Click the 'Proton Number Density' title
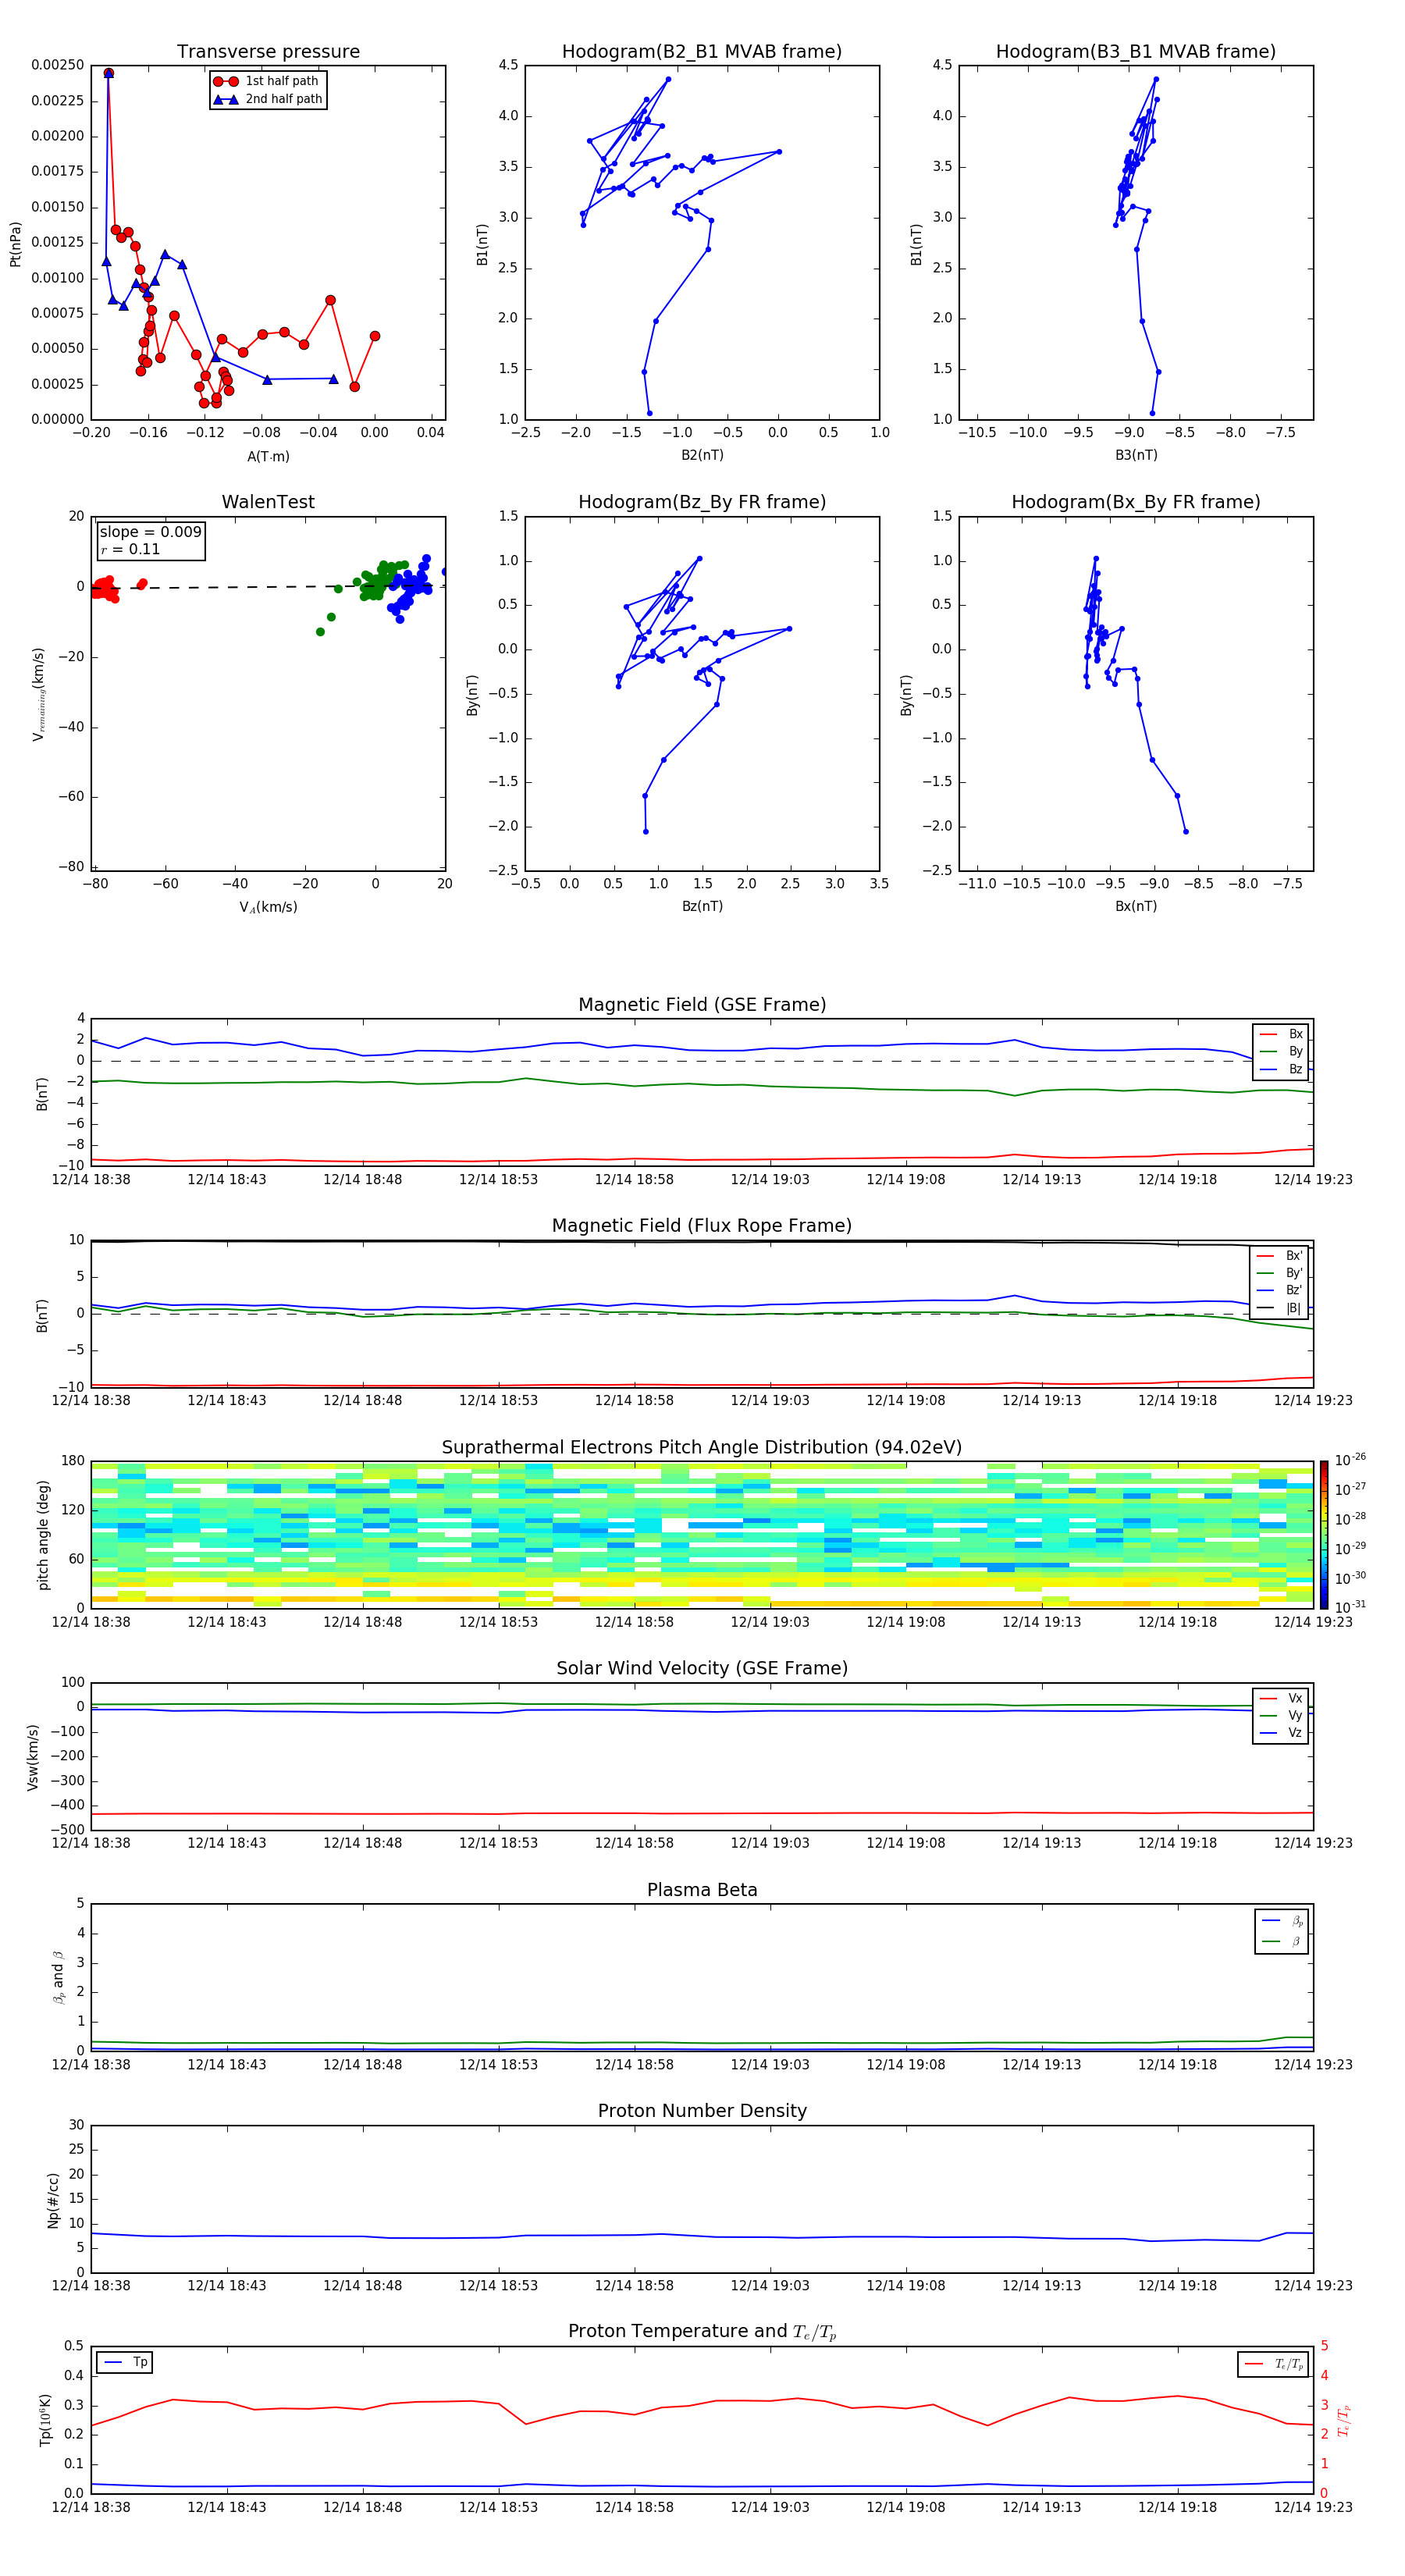 pos(702,2111)
